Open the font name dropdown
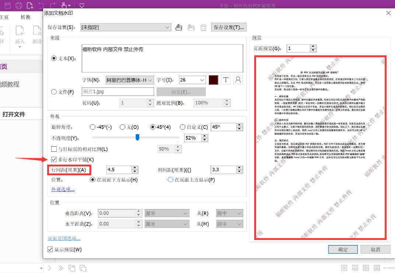 (130, 80)
